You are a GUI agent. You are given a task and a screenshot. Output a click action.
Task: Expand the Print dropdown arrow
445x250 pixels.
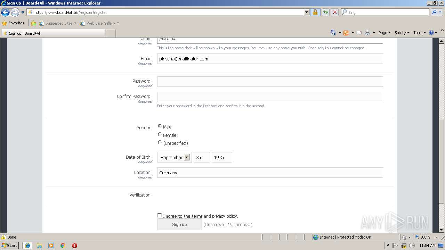(x=374, y=33)
